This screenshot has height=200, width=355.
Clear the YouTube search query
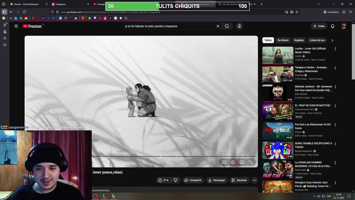[218, 26]
